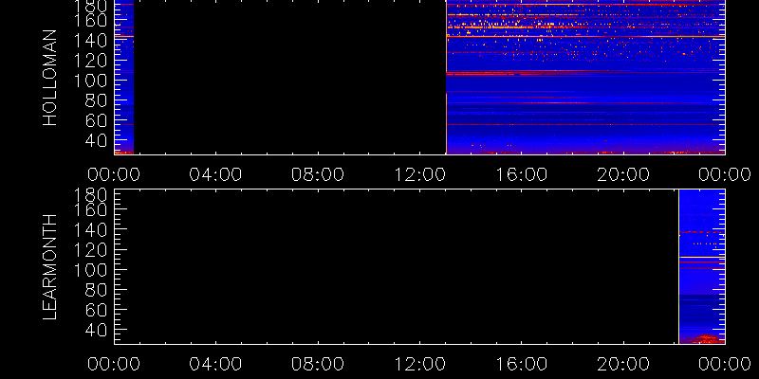Image resolution: width=759 pixels, height=379 pixels.
Task: Pick the 140 tick label on the Learmonth axis
Action: click(89, 230)
